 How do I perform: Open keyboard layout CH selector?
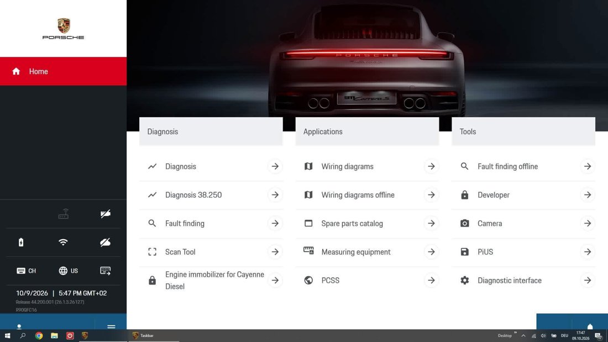click(x=27, y=271)
